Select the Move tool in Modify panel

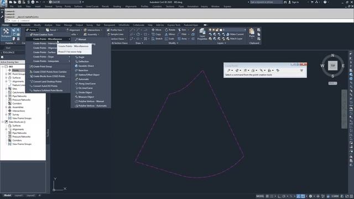156,30
